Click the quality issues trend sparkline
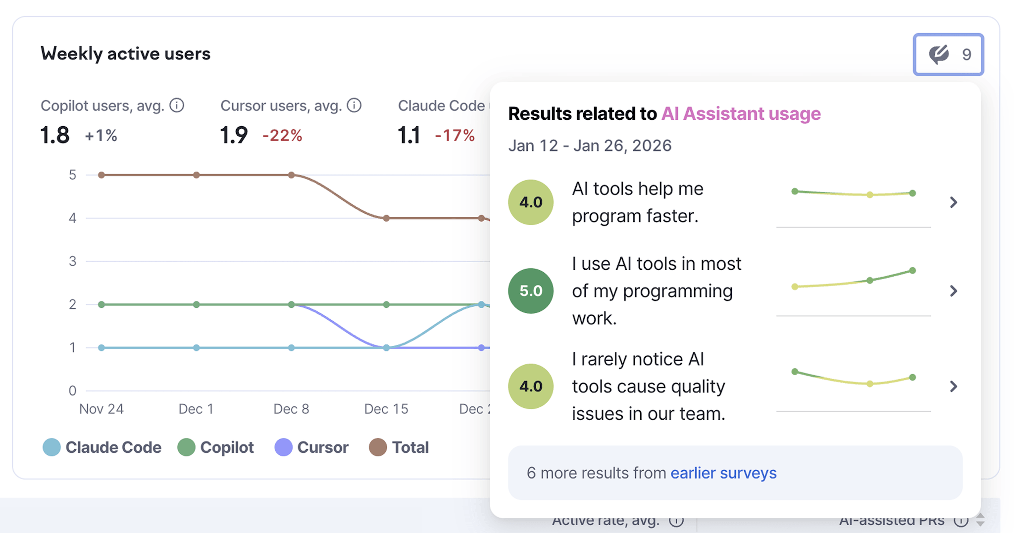 853,379
